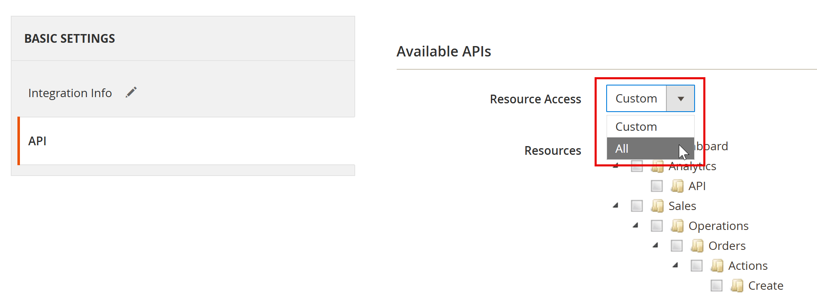Click the Resources field label
817x298 pixels.
[553, 151]
